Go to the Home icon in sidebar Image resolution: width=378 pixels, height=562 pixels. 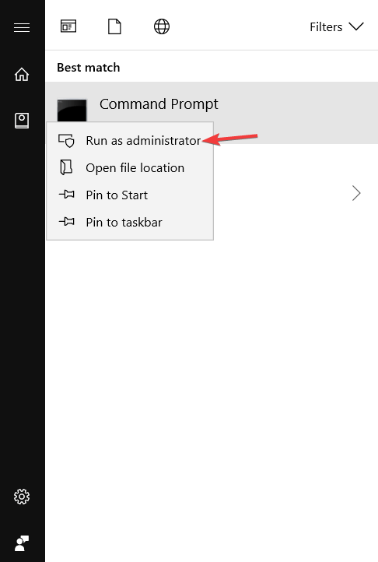pyautogui.click(x=22, y=75)
